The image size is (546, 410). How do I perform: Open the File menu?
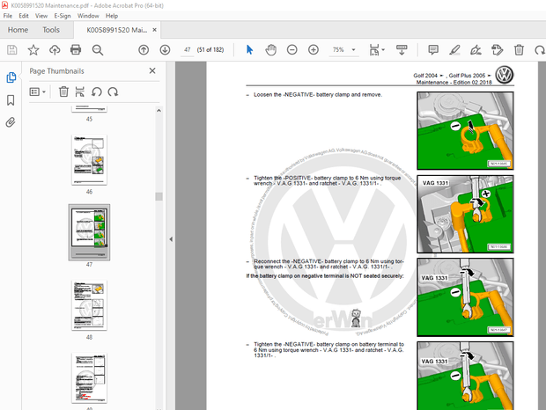click(x=8, y=16)
